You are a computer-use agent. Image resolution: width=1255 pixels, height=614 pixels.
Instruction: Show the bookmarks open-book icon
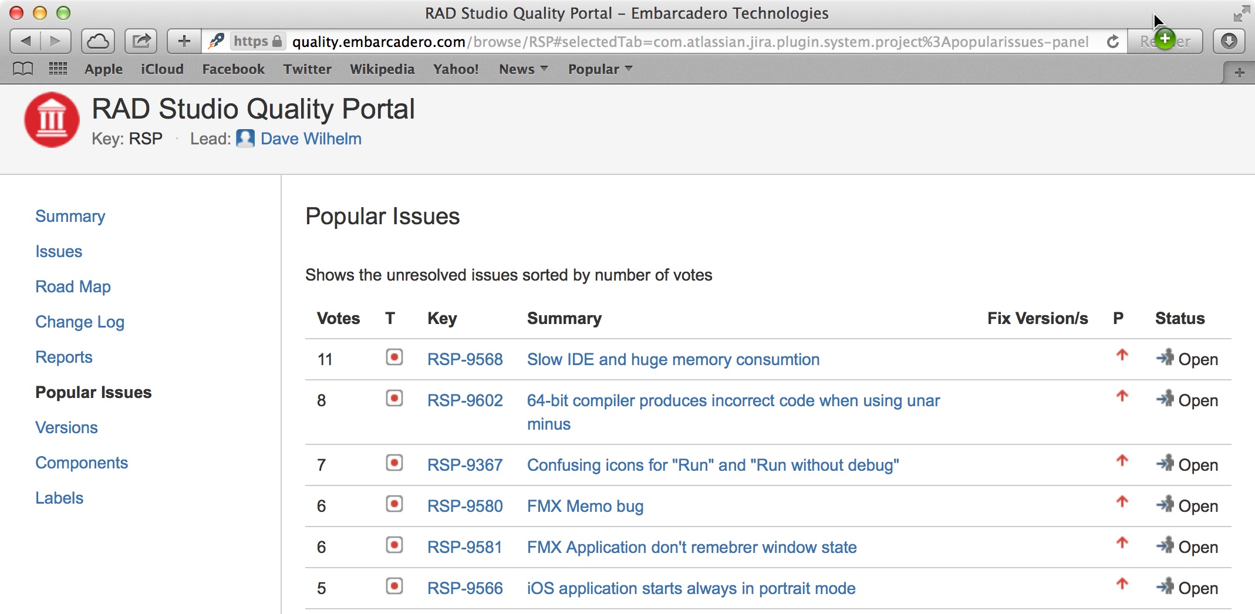[x=23, y=69]
